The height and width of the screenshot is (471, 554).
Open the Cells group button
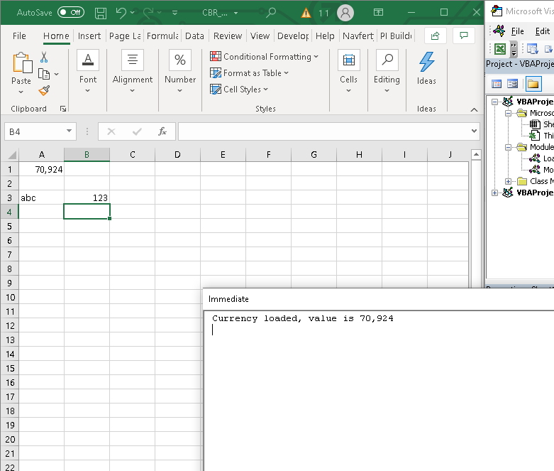(x=349, y=72)
